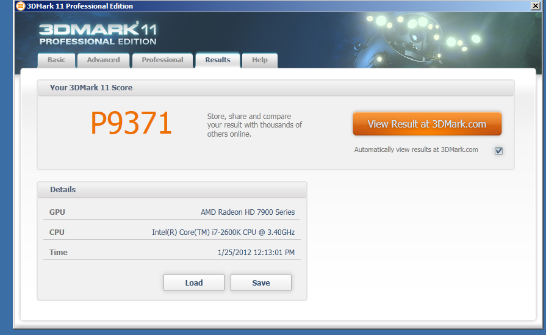Click the P9371 score value
The height and width of the screenshot is (335, 546).
131,123
